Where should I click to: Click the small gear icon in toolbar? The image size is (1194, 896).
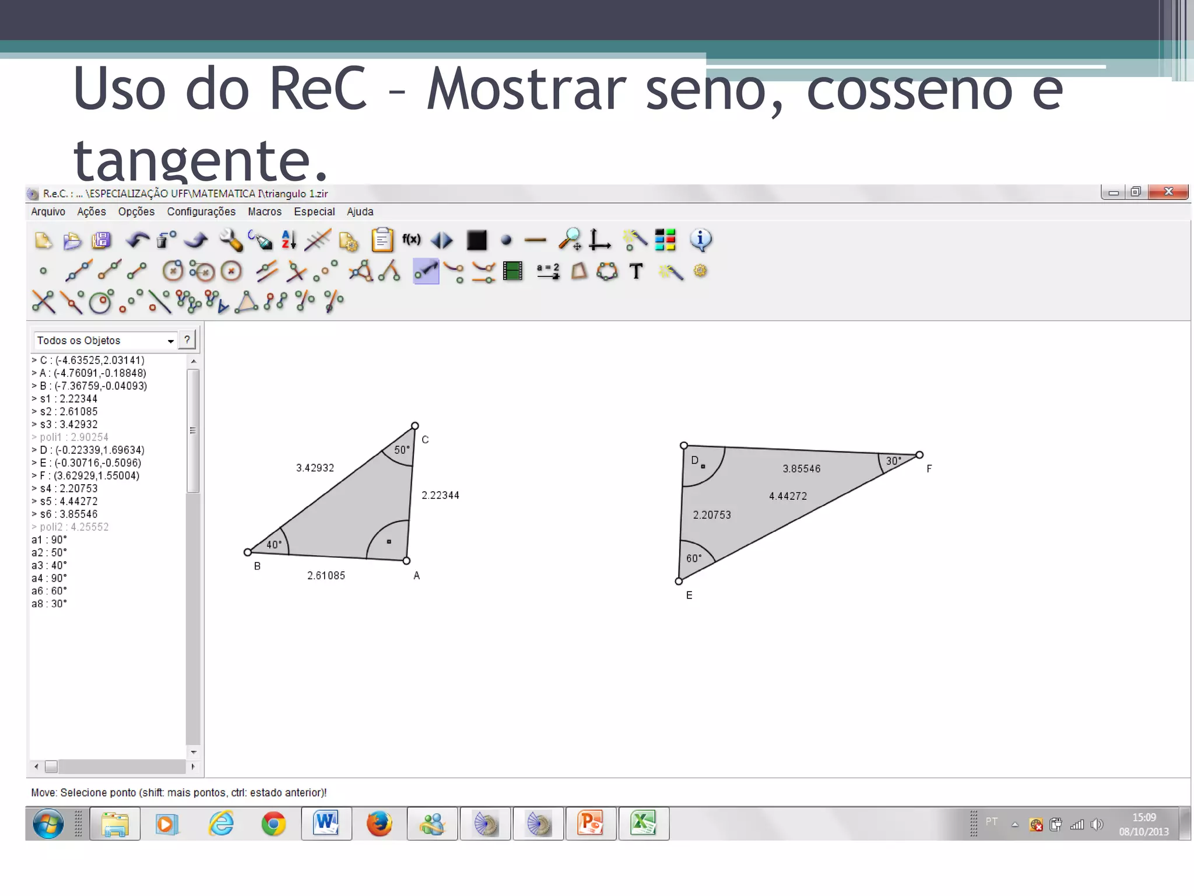click(700, 271)
